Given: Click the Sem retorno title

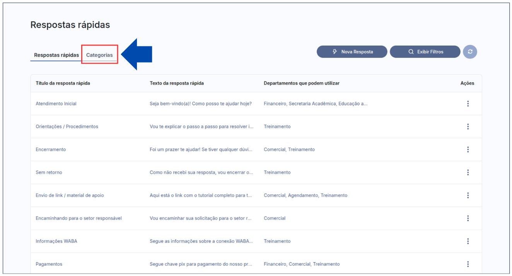Looking at the screenshot, I should pyautogui.click(x=49, y=173).
